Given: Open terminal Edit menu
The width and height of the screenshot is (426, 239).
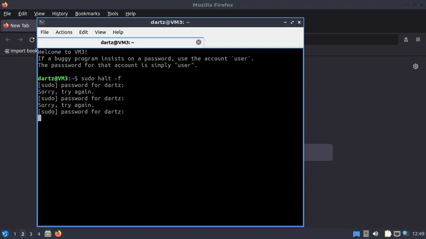Looking at the screenshot, I should 84,32.
